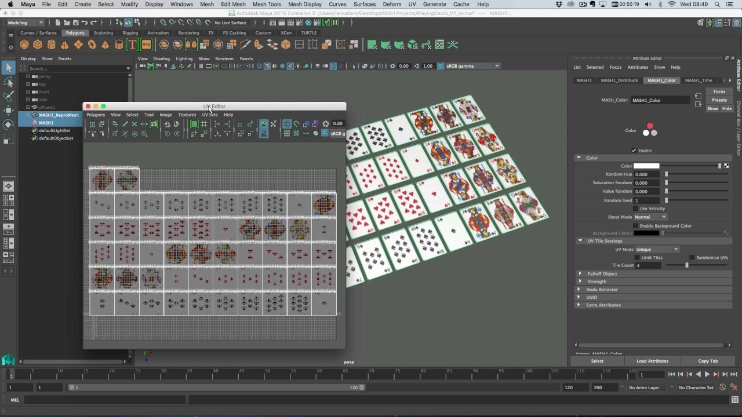Open the Deform menu
Screen dimensions: 742x417
[392, 4]
